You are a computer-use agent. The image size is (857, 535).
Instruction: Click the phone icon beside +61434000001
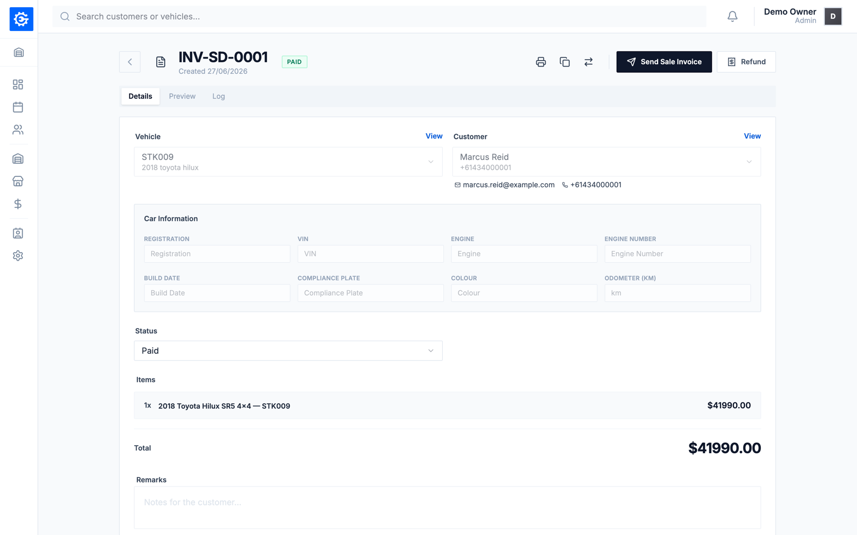pyautogui.click(x=565, y=185)
